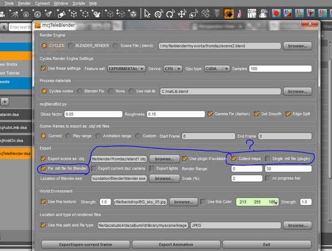This screenshot has width=332, height=251.
Task: Toggle the Gamma Fix (darken) checkbox
Action: (210, 114)
